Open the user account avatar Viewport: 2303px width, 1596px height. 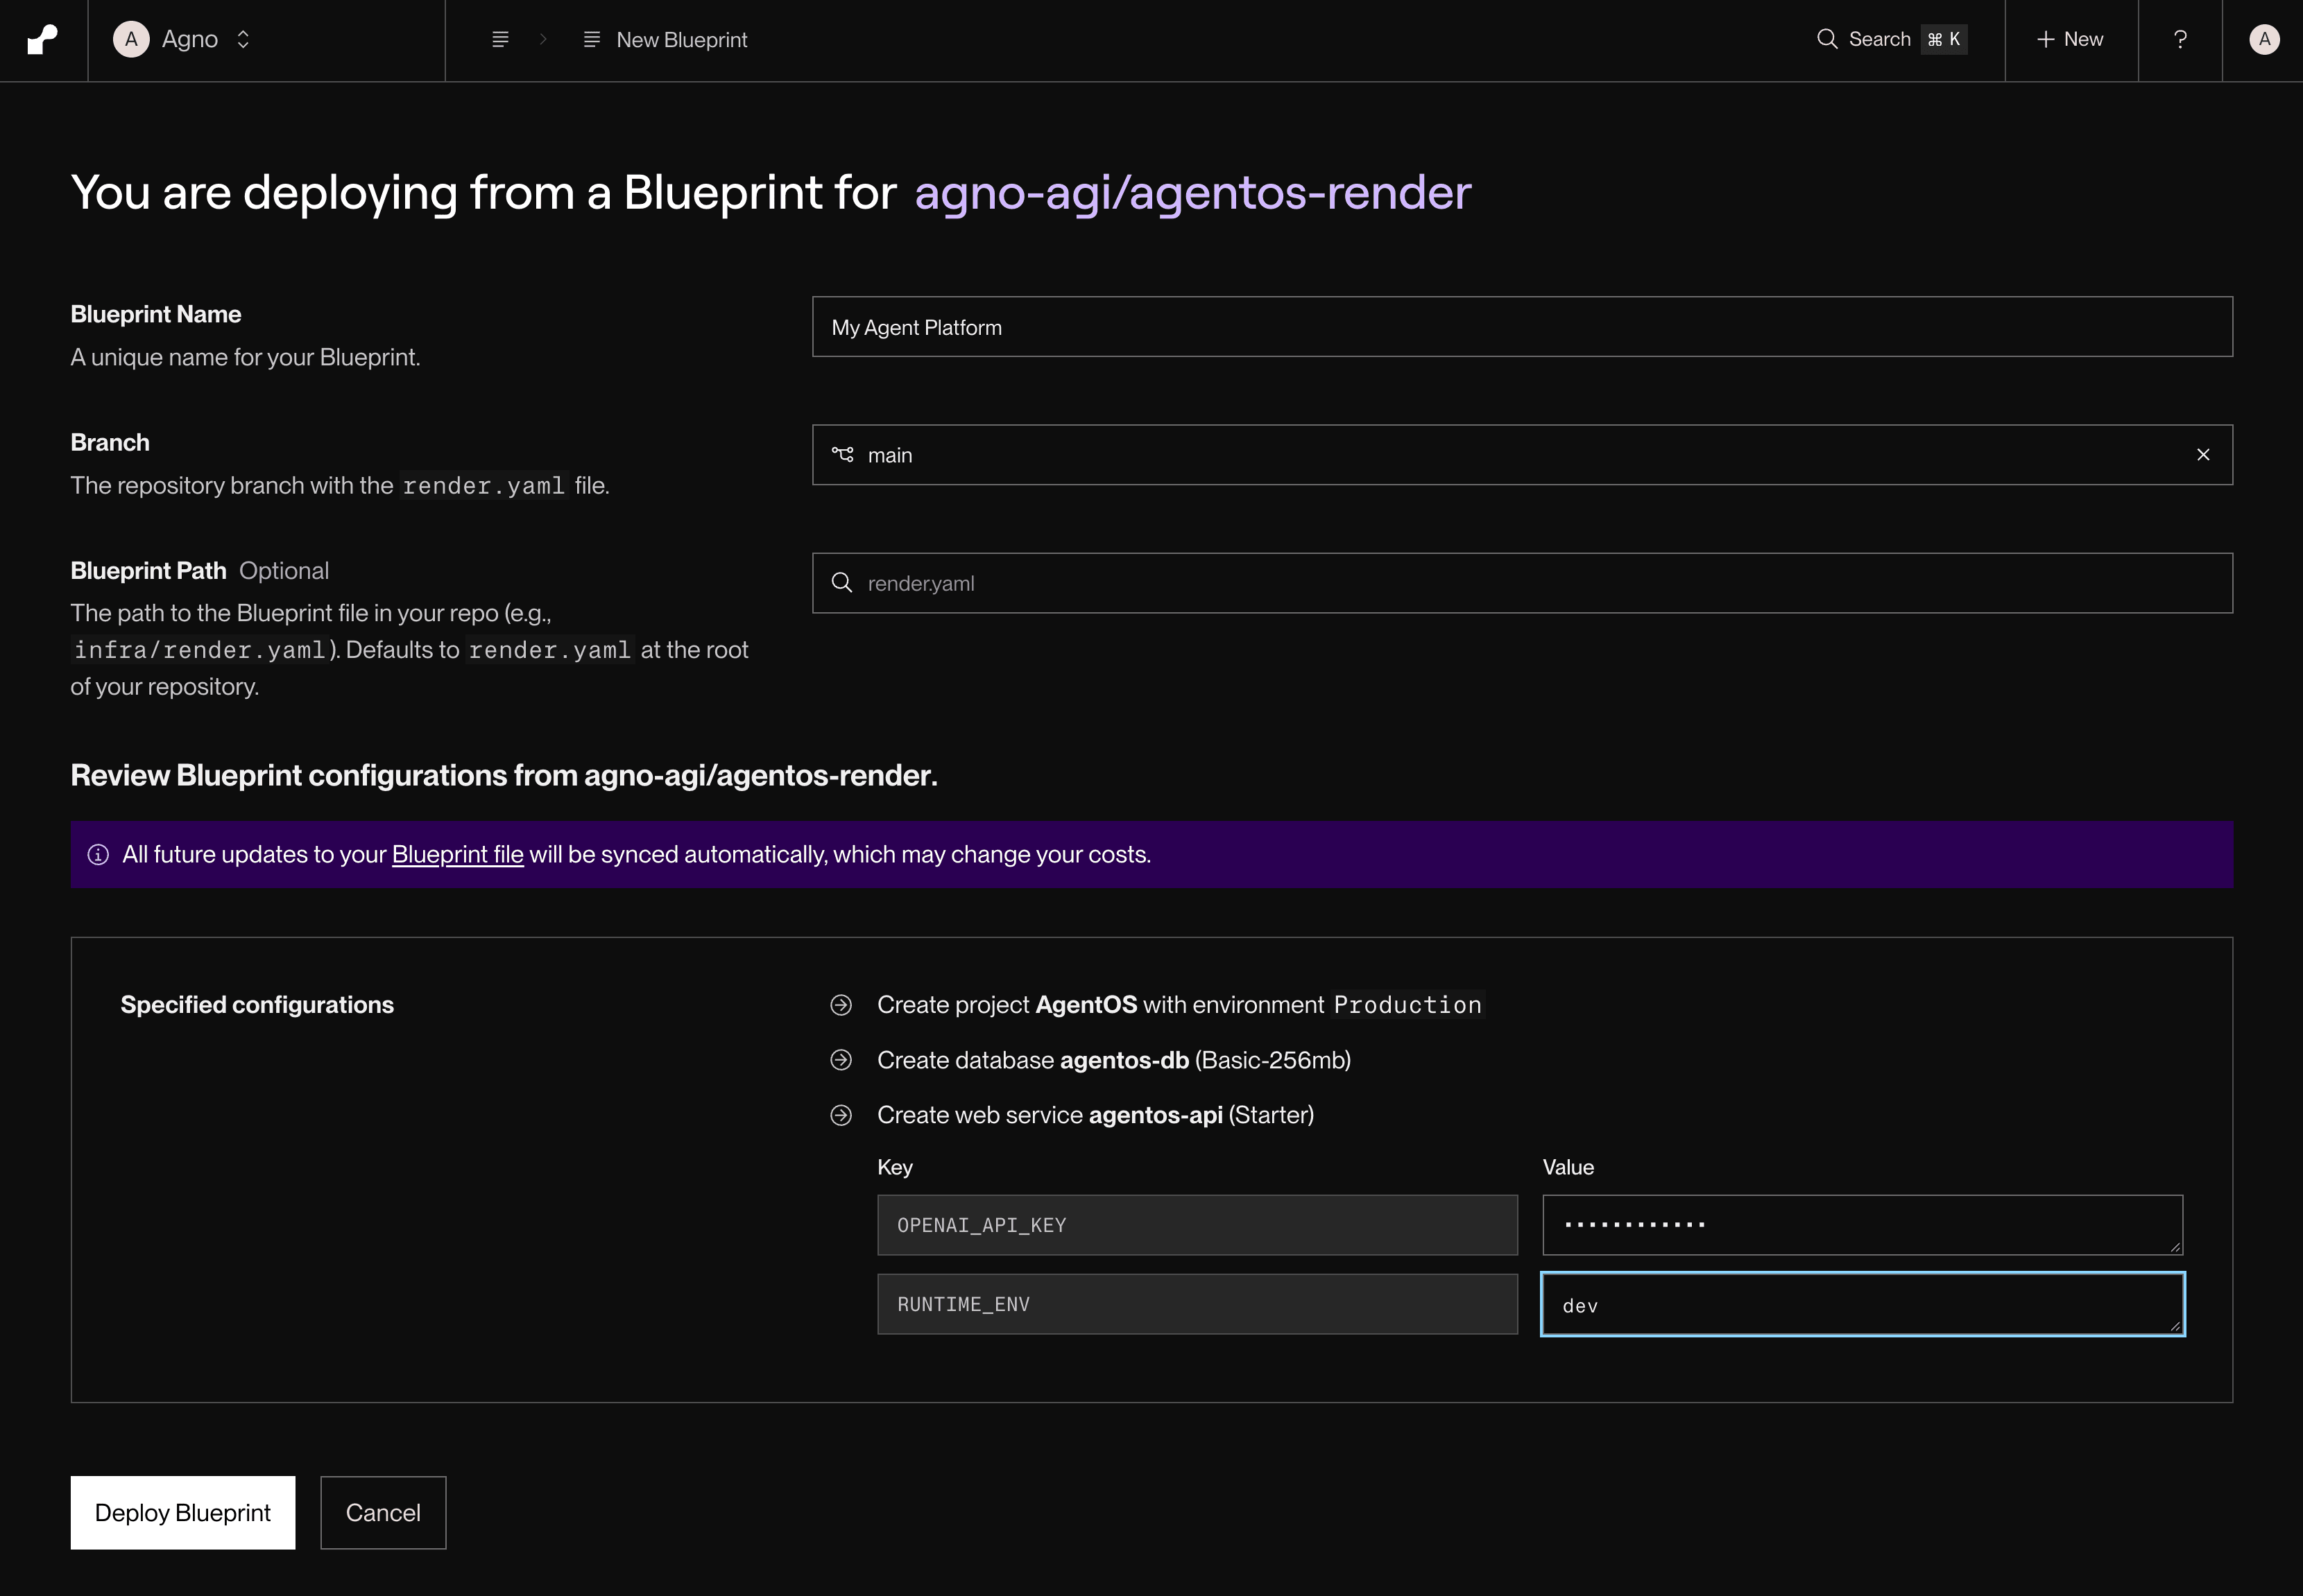(2264, 40)
